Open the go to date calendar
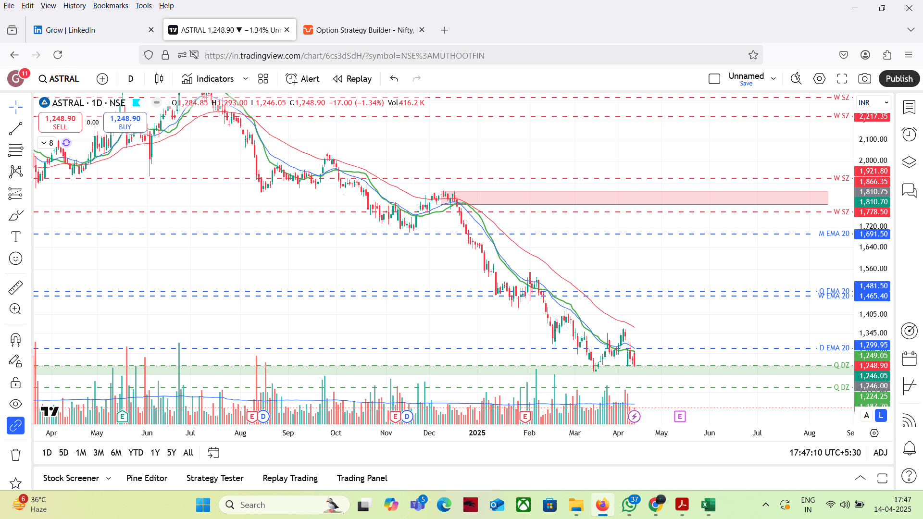Viewport: 923px width, 519px height. coord(213,453)
